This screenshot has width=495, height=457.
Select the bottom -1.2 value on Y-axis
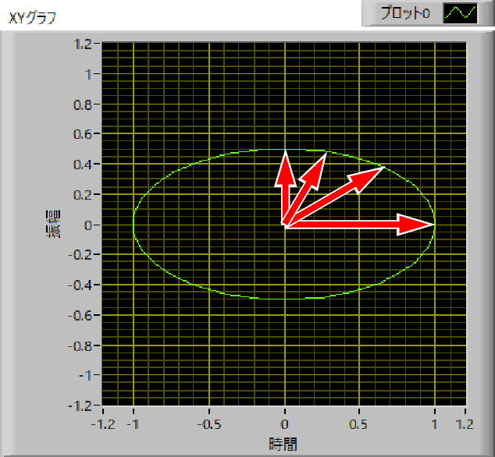pyautogui.click(x=81, y=406)
